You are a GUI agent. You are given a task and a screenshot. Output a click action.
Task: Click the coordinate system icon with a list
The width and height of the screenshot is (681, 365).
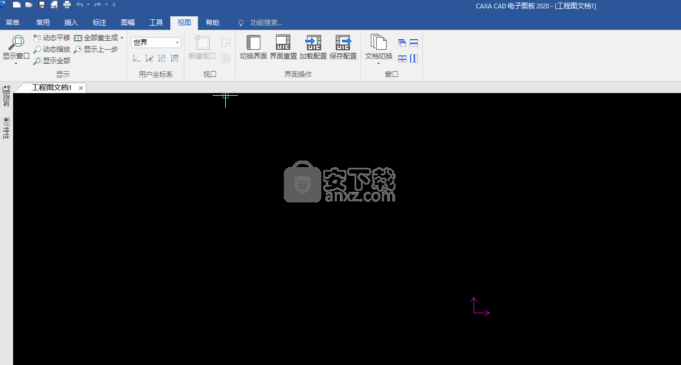(x=174, y=59)
